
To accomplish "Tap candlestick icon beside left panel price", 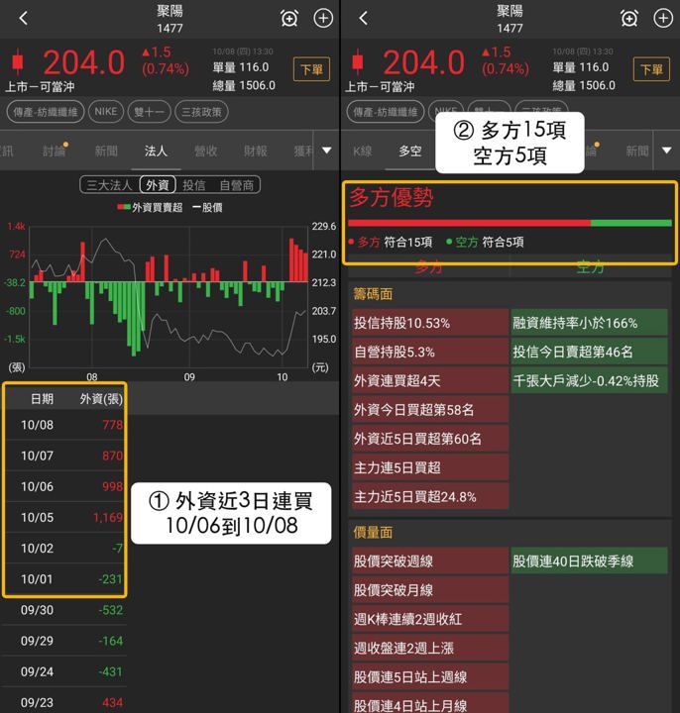I will (x=18, y=61).
